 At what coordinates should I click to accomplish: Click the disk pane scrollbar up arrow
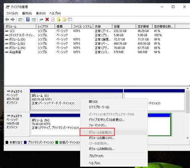pos(188,89)
